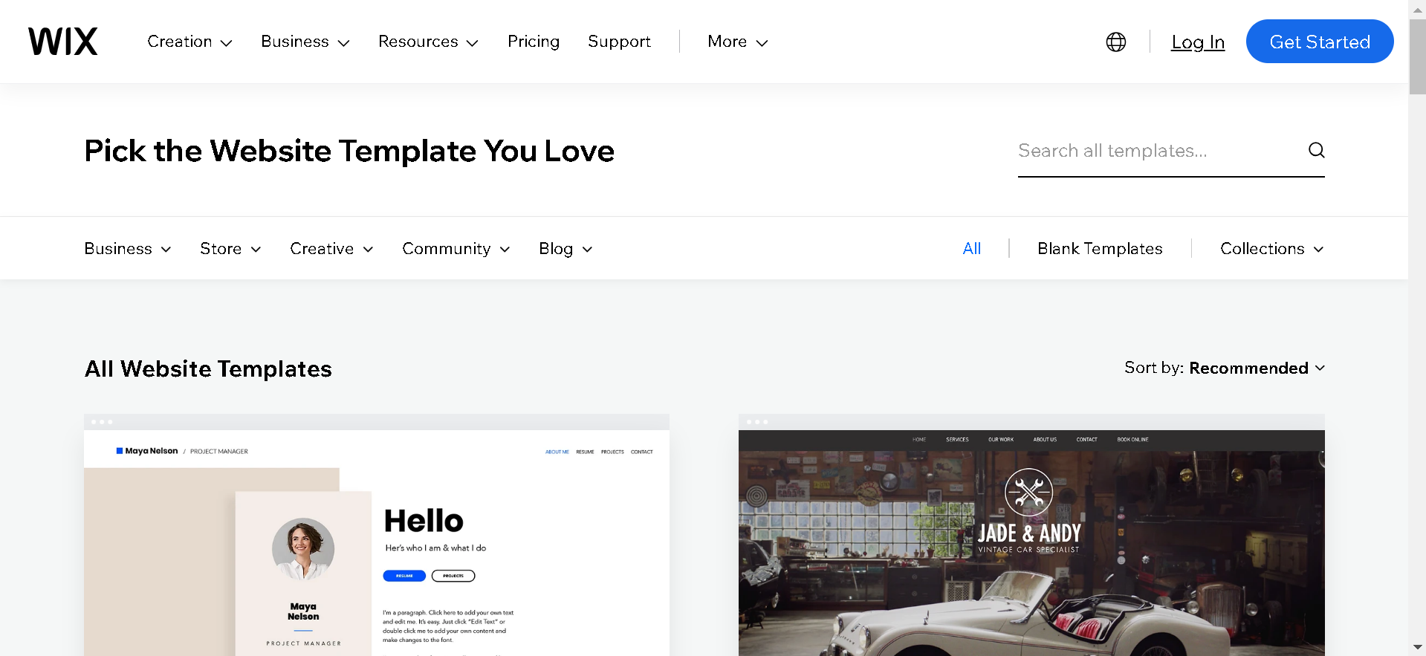
Task: Select the All templates tab
Action: (x=972, y=249)
